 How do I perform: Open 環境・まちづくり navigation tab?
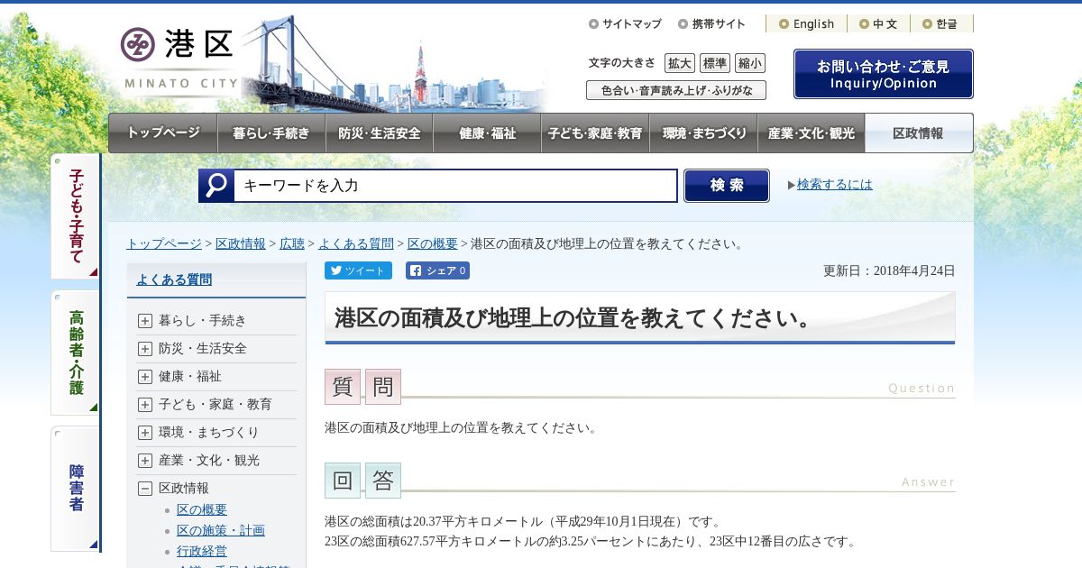click(703, 133)
